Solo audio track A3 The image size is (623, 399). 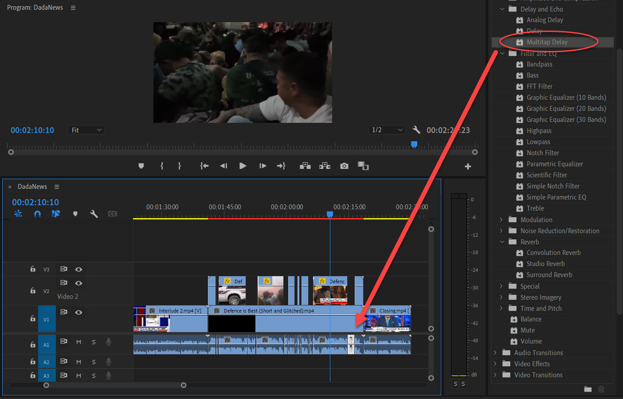[x=94, y=376]
